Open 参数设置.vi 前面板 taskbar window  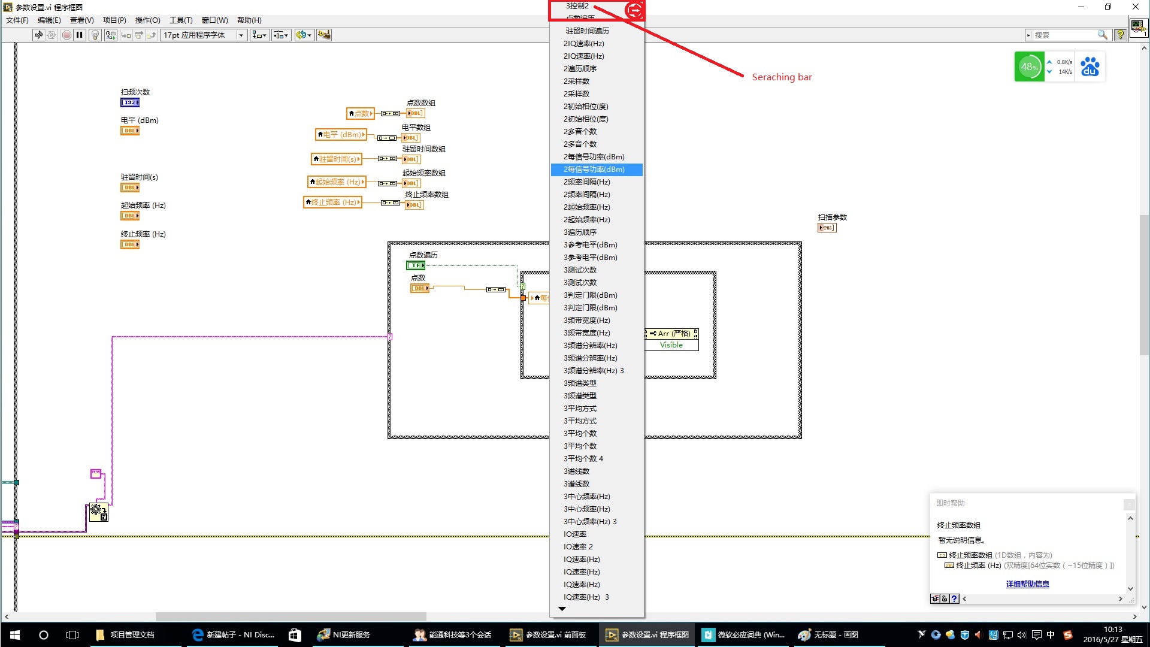click(549, 634)
